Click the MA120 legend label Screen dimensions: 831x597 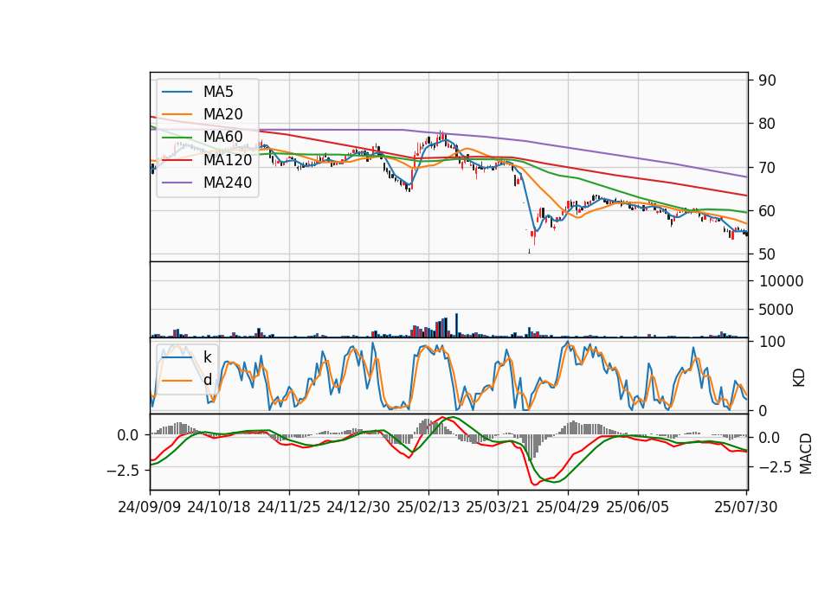point(228,159)
